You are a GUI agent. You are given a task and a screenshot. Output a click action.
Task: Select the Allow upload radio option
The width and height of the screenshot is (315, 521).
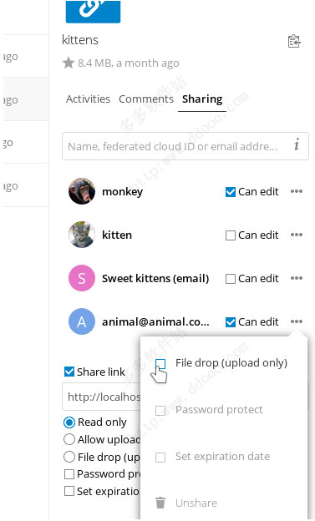click(69, 439)
